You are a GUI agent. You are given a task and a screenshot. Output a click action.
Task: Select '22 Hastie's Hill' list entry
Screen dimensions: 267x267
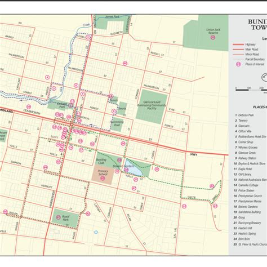(x=243, y=228)
